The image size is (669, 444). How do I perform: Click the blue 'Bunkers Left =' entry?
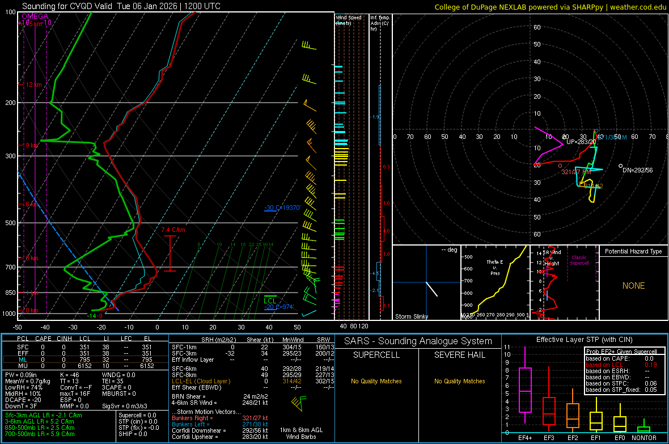point(220,424)
